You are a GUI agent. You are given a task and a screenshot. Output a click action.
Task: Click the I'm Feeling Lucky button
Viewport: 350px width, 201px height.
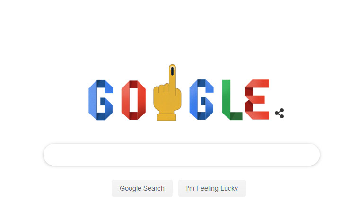212,188
